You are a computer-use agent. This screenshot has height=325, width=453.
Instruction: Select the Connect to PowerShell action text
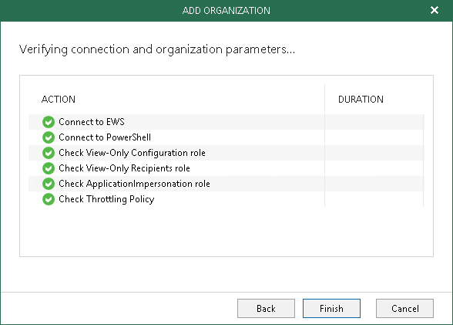tap(105, 137)
